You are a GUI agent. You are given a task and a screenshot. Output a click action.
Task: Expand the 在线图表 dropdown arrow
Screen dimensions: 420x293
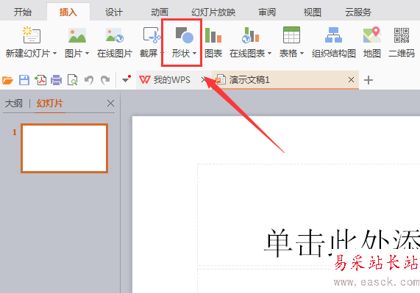click(269, 54)
